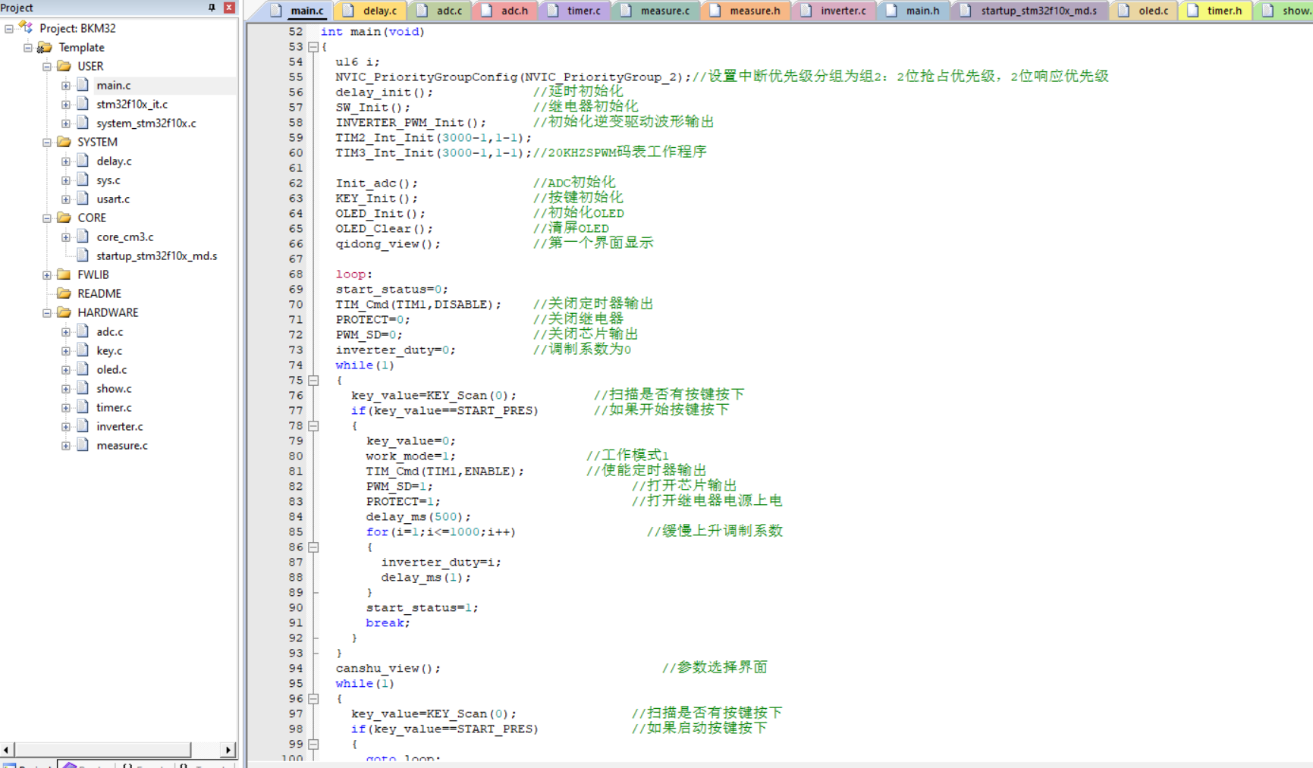Expand the FWLIB group in project tree
The width and height of the screenshot is (1313, 768).
(47, 275)
